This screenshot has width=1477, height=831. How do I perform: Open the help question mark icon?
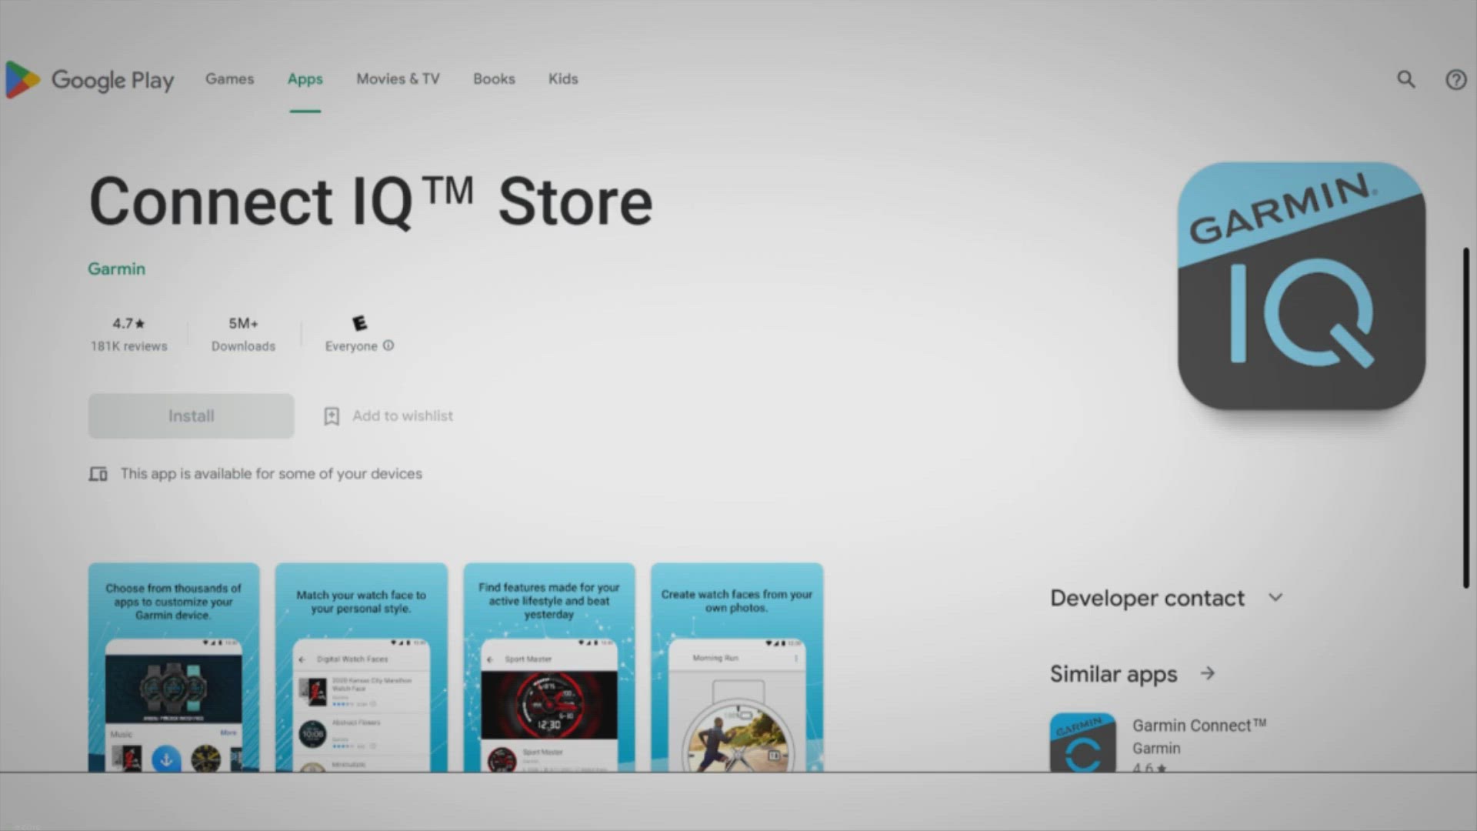1455,79
